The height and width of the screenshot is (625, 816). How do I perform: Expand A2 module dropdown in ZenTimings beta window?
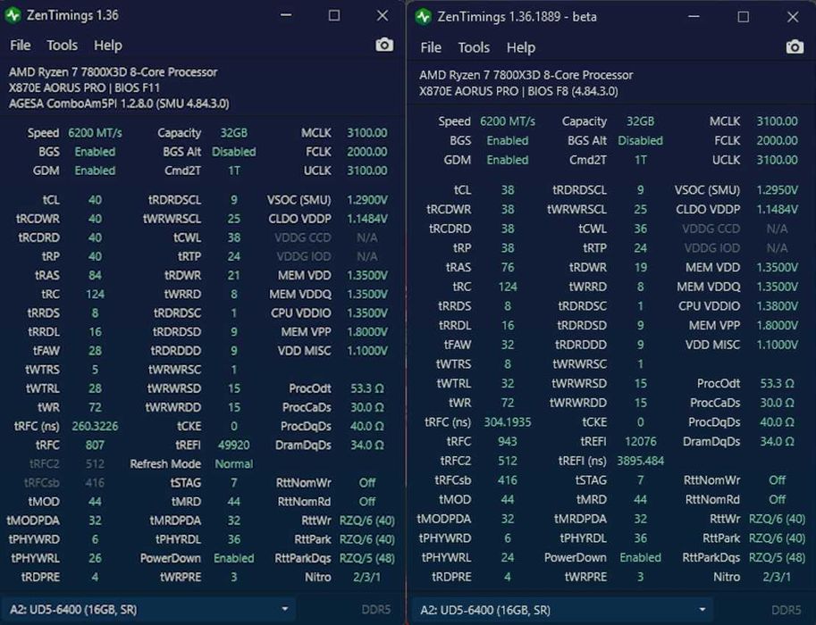point(562,610)
